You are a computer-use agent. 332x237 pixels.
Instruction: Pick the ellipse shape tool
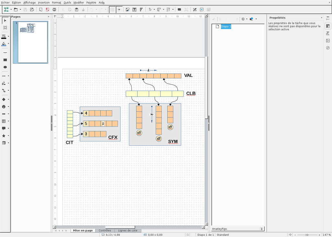click(x=5, y=67)
